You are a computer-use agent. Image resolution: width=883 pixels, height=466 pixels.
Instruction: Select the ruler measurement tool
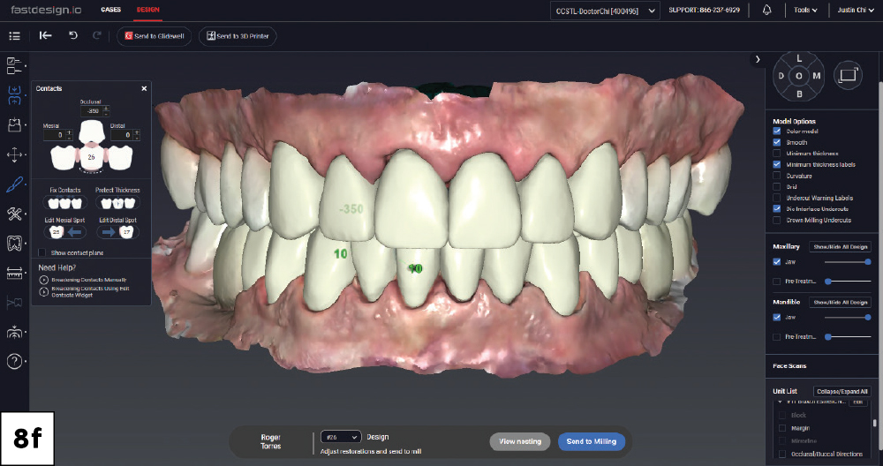pyautogui.click(x=15, y=273)
